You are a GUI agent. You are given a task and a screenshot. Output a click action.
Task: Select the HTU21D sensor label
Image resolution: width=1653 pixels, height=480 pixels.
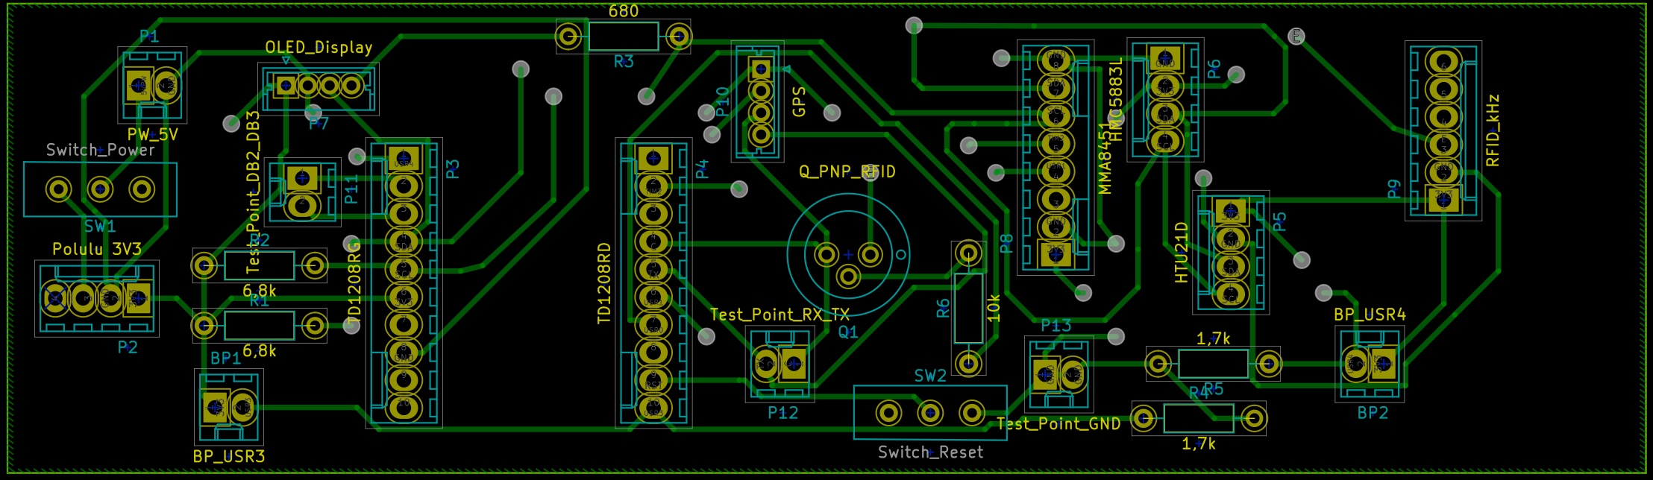click(x=1182, y=252)
